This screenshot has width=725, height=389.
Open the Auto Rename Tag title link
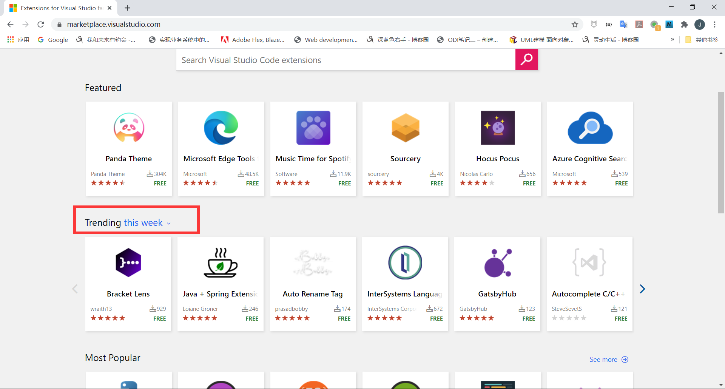coord(313,294)
